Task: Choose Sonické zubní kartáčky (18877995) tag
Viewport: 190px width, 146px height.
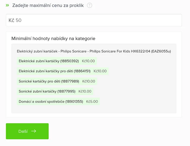Action: pos(47,91)
